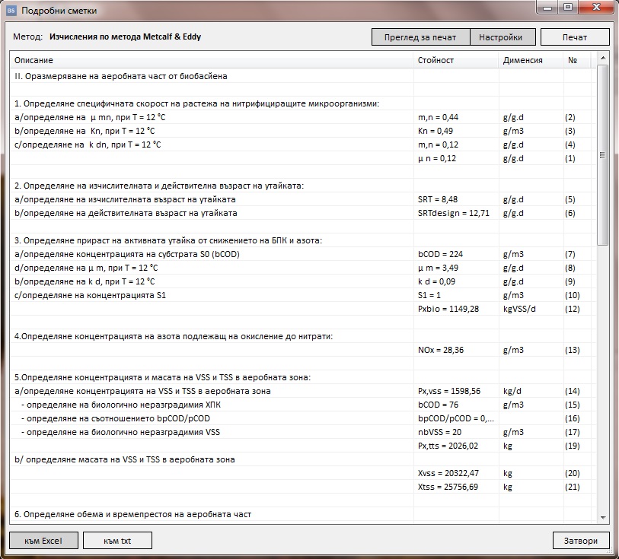Maximize the Подробни сметки window

point(568,8)
